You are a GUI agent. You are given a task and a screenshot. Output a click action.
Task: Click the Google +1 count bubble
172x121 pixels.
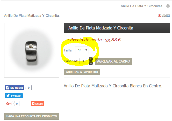[17, 104]
